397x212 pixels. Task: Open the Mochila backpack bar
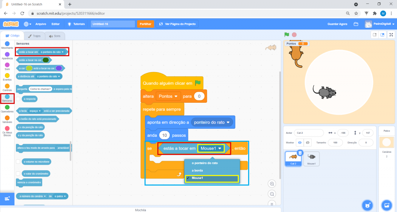coord(140,210)
